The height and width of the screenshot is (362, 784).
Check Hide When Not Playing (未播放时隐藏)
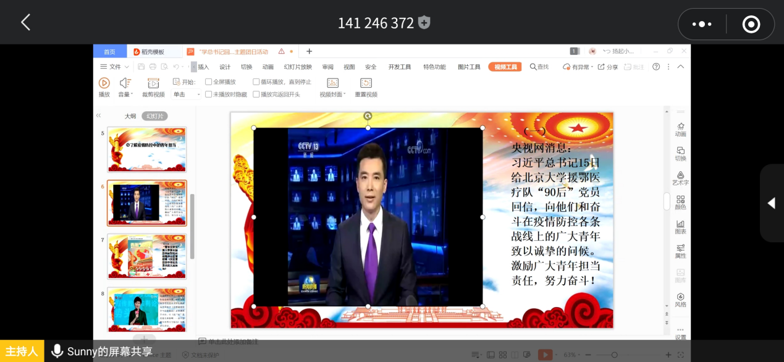[x=209, y=95]
